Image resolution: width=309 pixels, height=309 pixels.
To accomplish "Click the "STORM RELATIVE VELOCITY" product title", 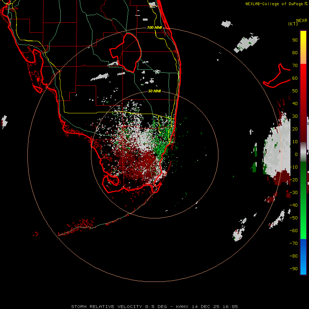I will tap(106, 307).
